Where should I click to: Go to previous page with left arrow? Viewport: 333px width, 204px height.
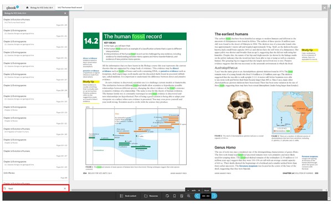click(197, 196)
